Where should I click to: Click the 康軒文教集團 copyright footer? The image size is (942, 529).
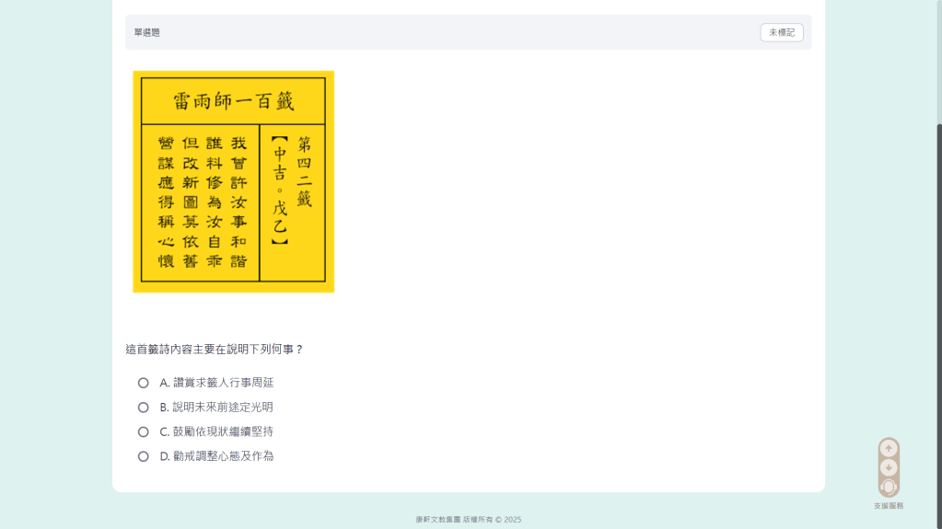[468, 520]
